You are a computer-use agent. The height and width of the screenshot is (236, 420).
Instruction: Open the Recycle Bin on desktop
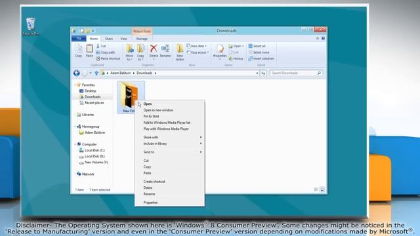pyautogui.click(x=31, y=26)
